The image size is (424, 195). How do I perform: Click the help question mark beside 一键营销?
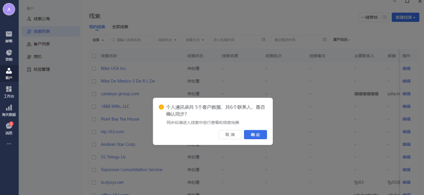pyautogui.click(x=385, y=17)
